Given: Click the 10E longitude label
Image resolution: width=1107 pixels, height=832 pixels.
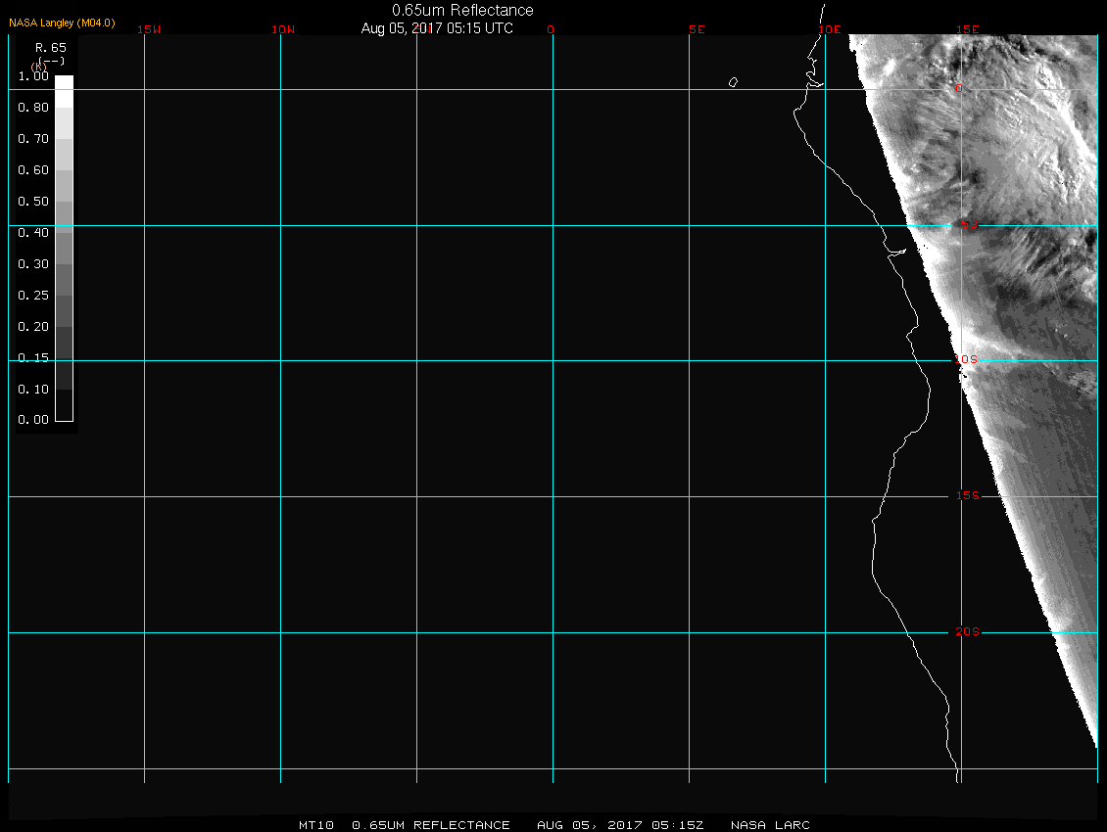Looking at the screenshot, I should [x=830, y=29].
